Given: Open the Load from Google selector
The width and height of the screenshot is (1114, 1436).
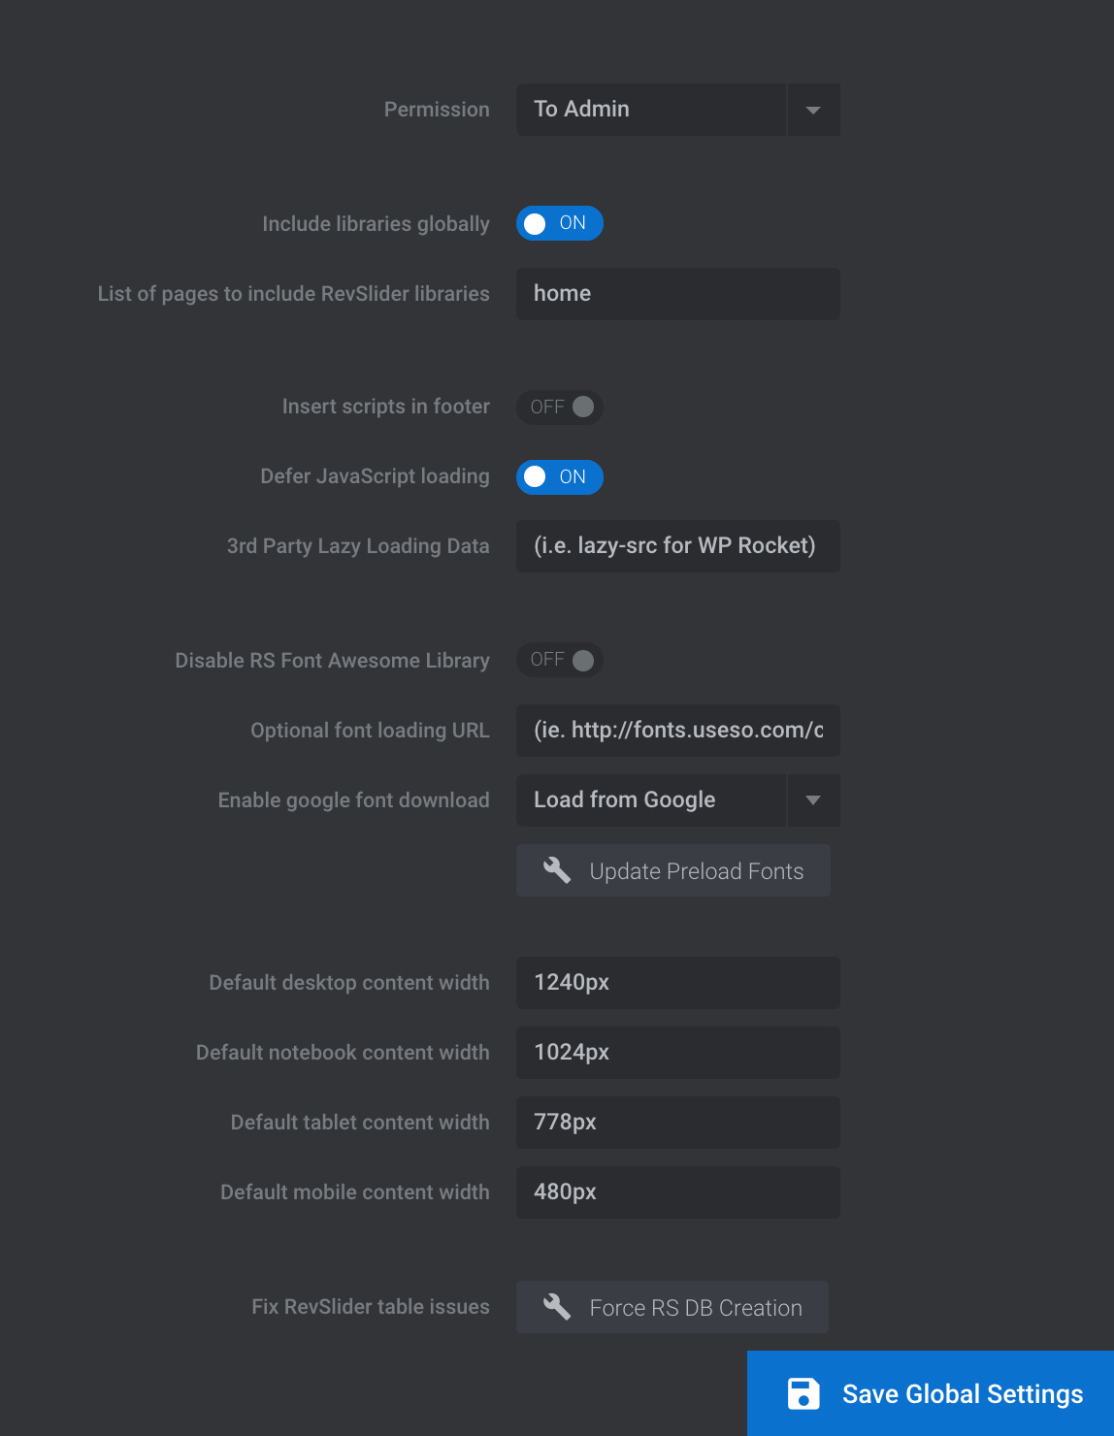Looking at the screenshot, I should (650, 800).
